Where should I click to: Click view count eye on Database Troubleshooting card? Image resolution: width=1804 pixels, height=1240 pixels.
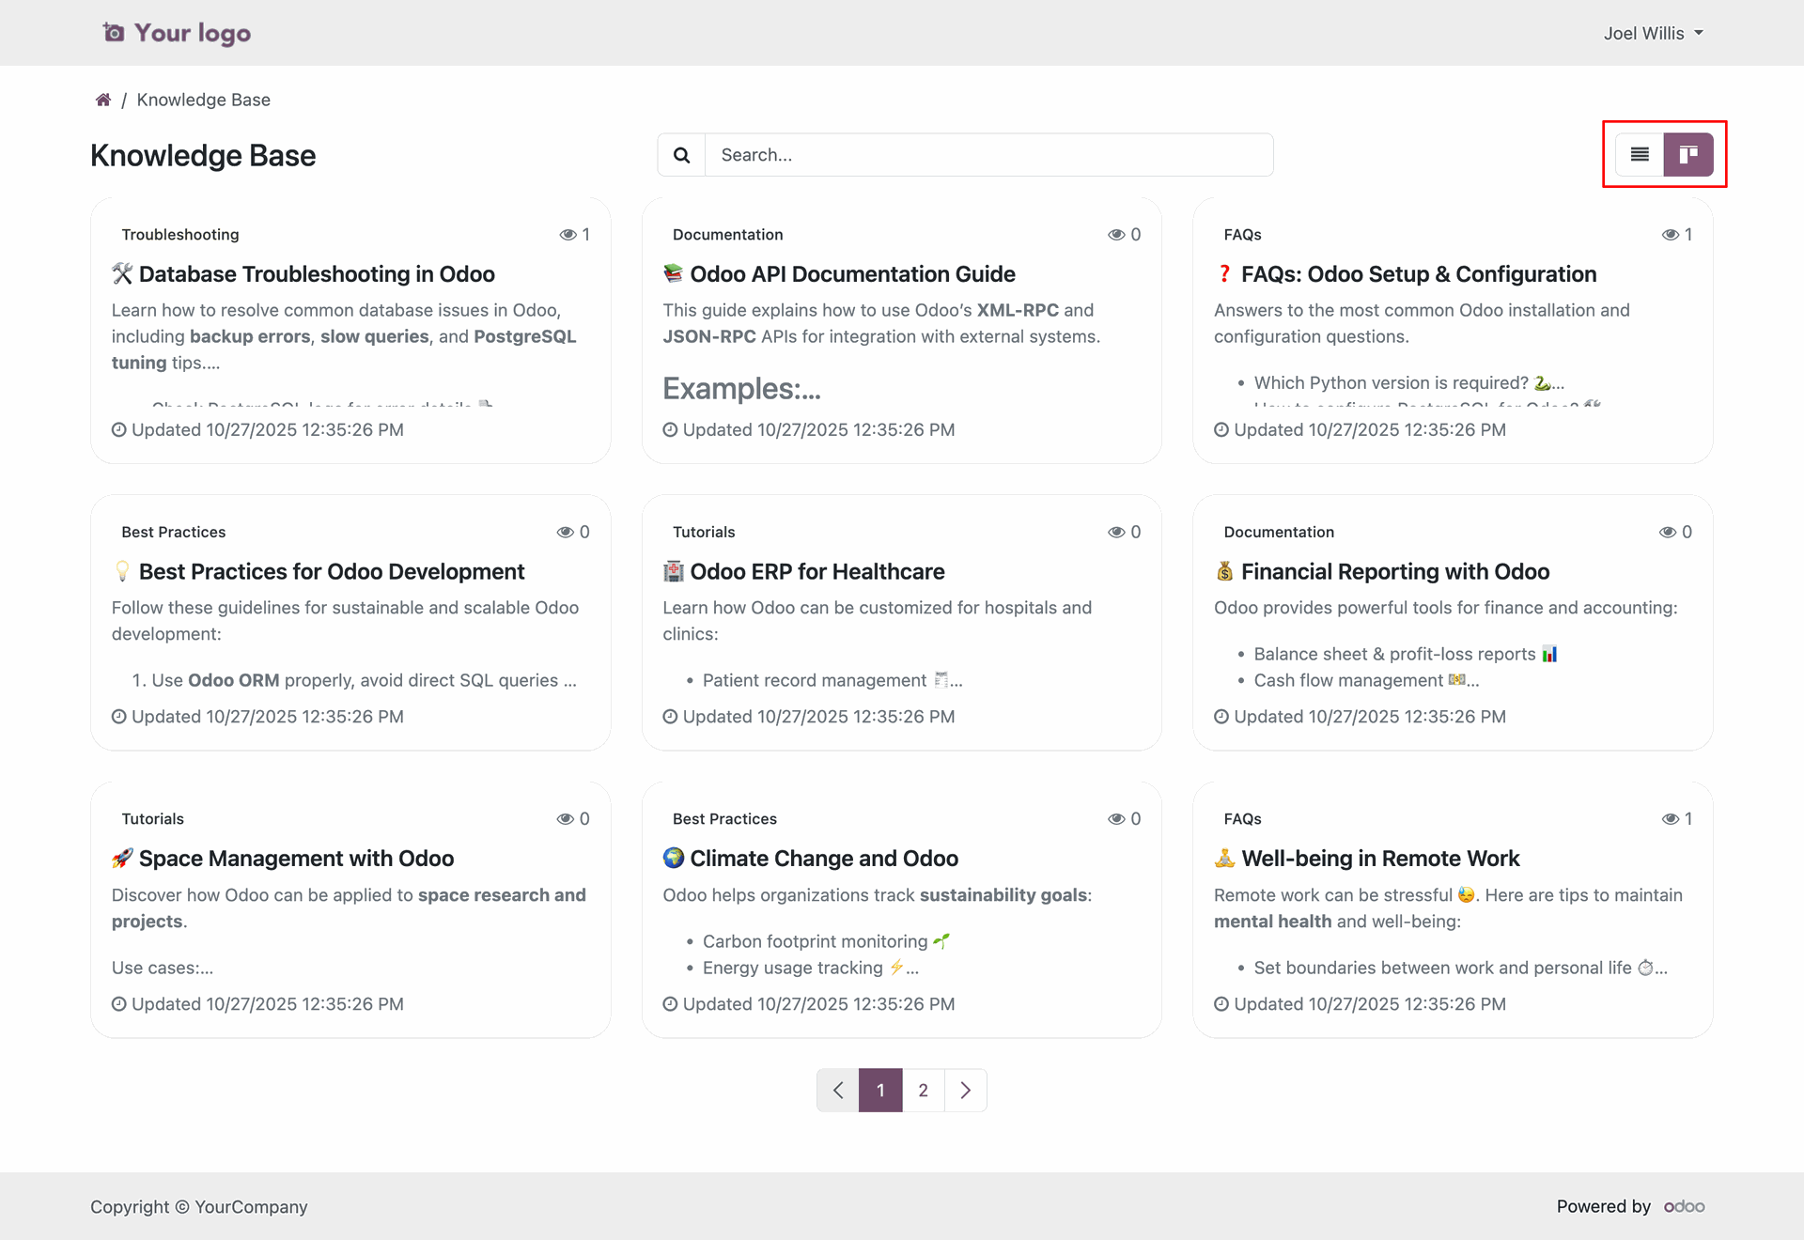[x=568, y=235]
